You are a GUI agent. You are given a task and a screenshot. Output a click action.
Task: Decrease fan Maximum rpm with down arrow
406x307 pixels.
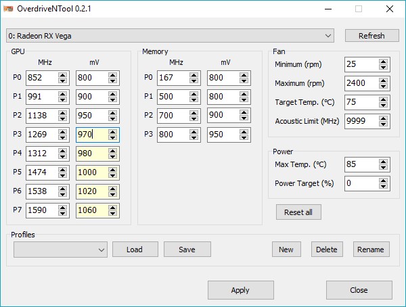(x=383, y=86)
